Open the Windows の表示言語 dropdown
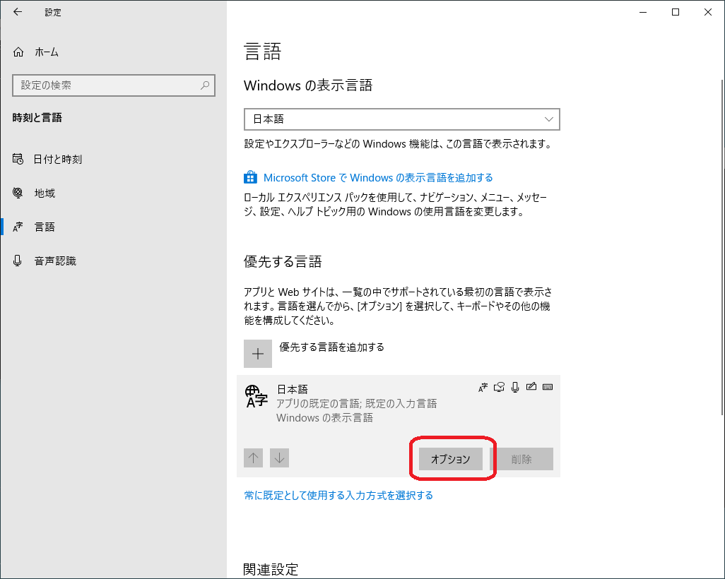Image resolution: width=725 pixels, height=579 pixels. (401, 119)
